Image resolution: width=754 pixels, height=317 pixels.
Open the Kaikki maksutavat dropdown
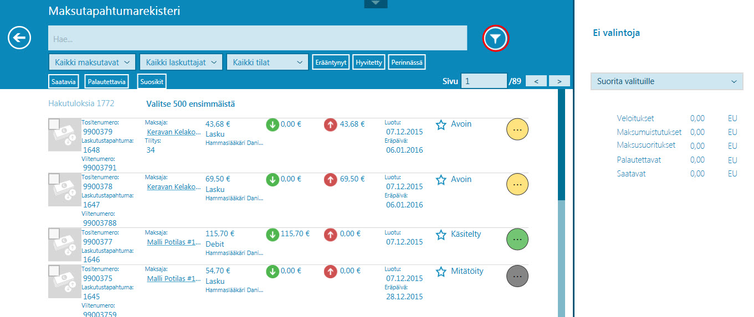[93, 62]
